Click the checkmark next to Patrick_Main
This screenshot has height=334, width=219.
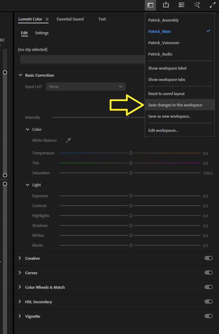[208, 31]
